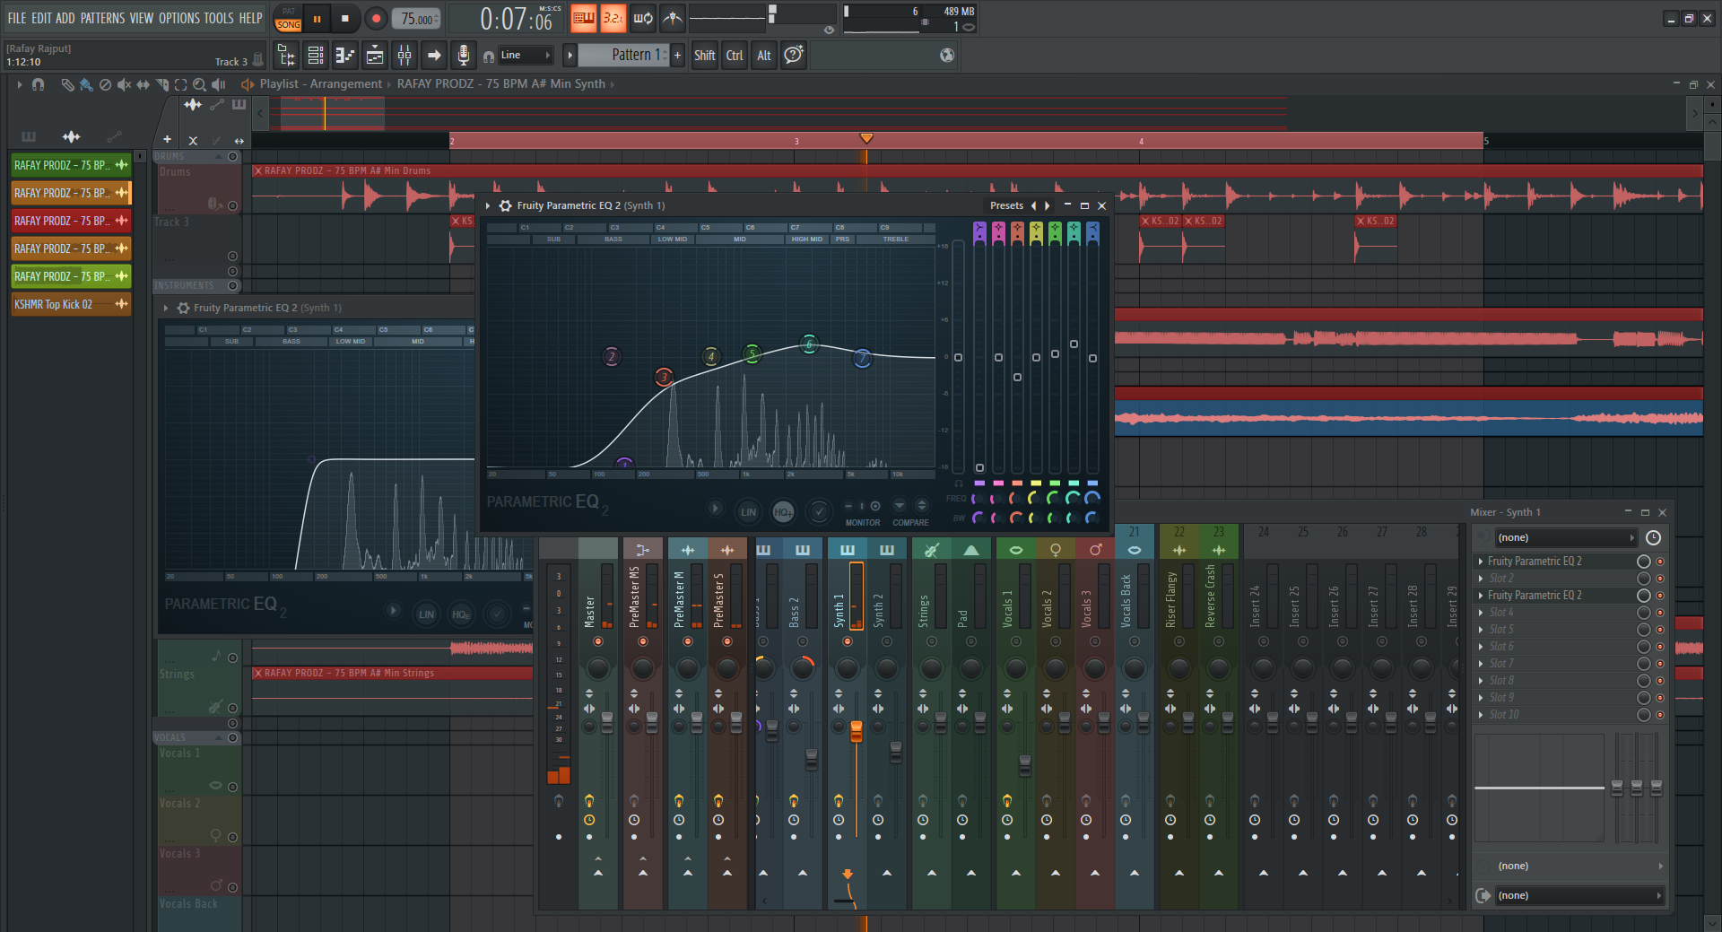Click the Synth 1 mixer volume fader
1722x932 pixels.
click(x=856, y=731)
